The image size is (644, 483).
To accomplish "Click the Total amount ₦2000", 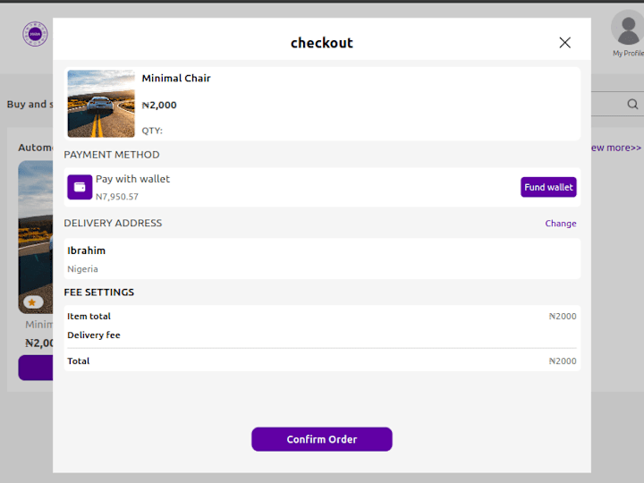I will pos(563,361).
